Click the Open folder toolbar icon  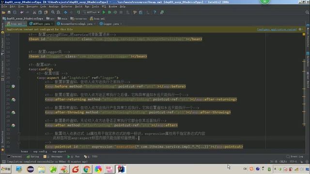coord(3,13)
